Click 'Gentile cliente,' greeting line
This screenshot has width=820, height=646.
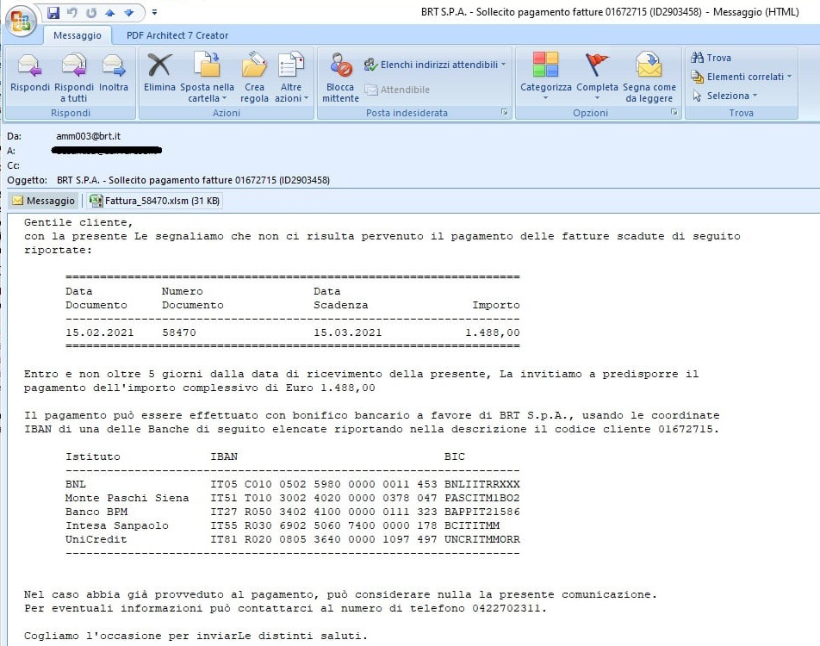tap(78, 222)
